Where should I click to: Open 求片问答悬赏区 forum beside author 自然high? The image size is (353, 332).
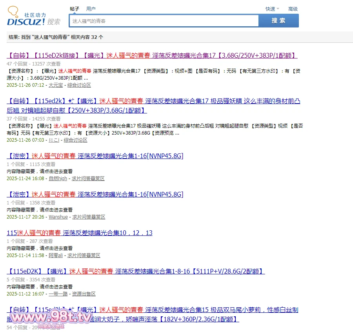coord(88,179)
